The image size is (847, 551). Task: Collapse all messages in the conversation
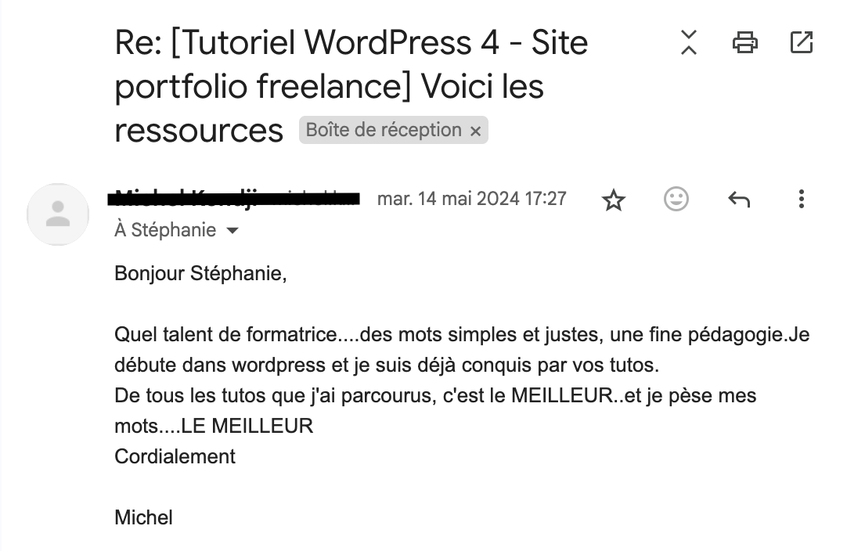[688, 42]
